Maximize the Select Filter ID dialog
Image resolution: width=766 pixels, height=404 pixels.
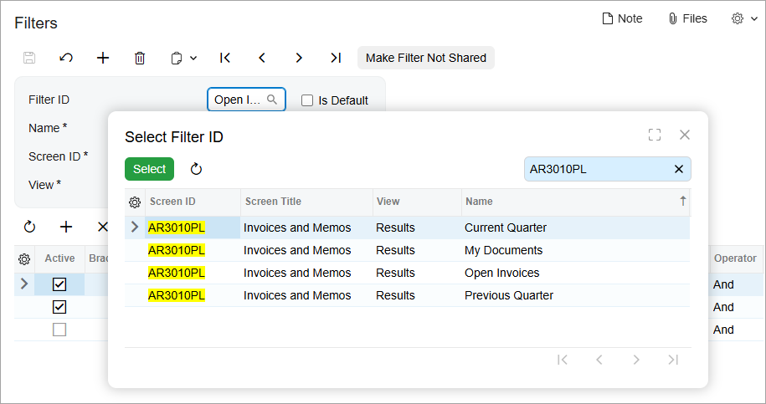click(655, 135)
